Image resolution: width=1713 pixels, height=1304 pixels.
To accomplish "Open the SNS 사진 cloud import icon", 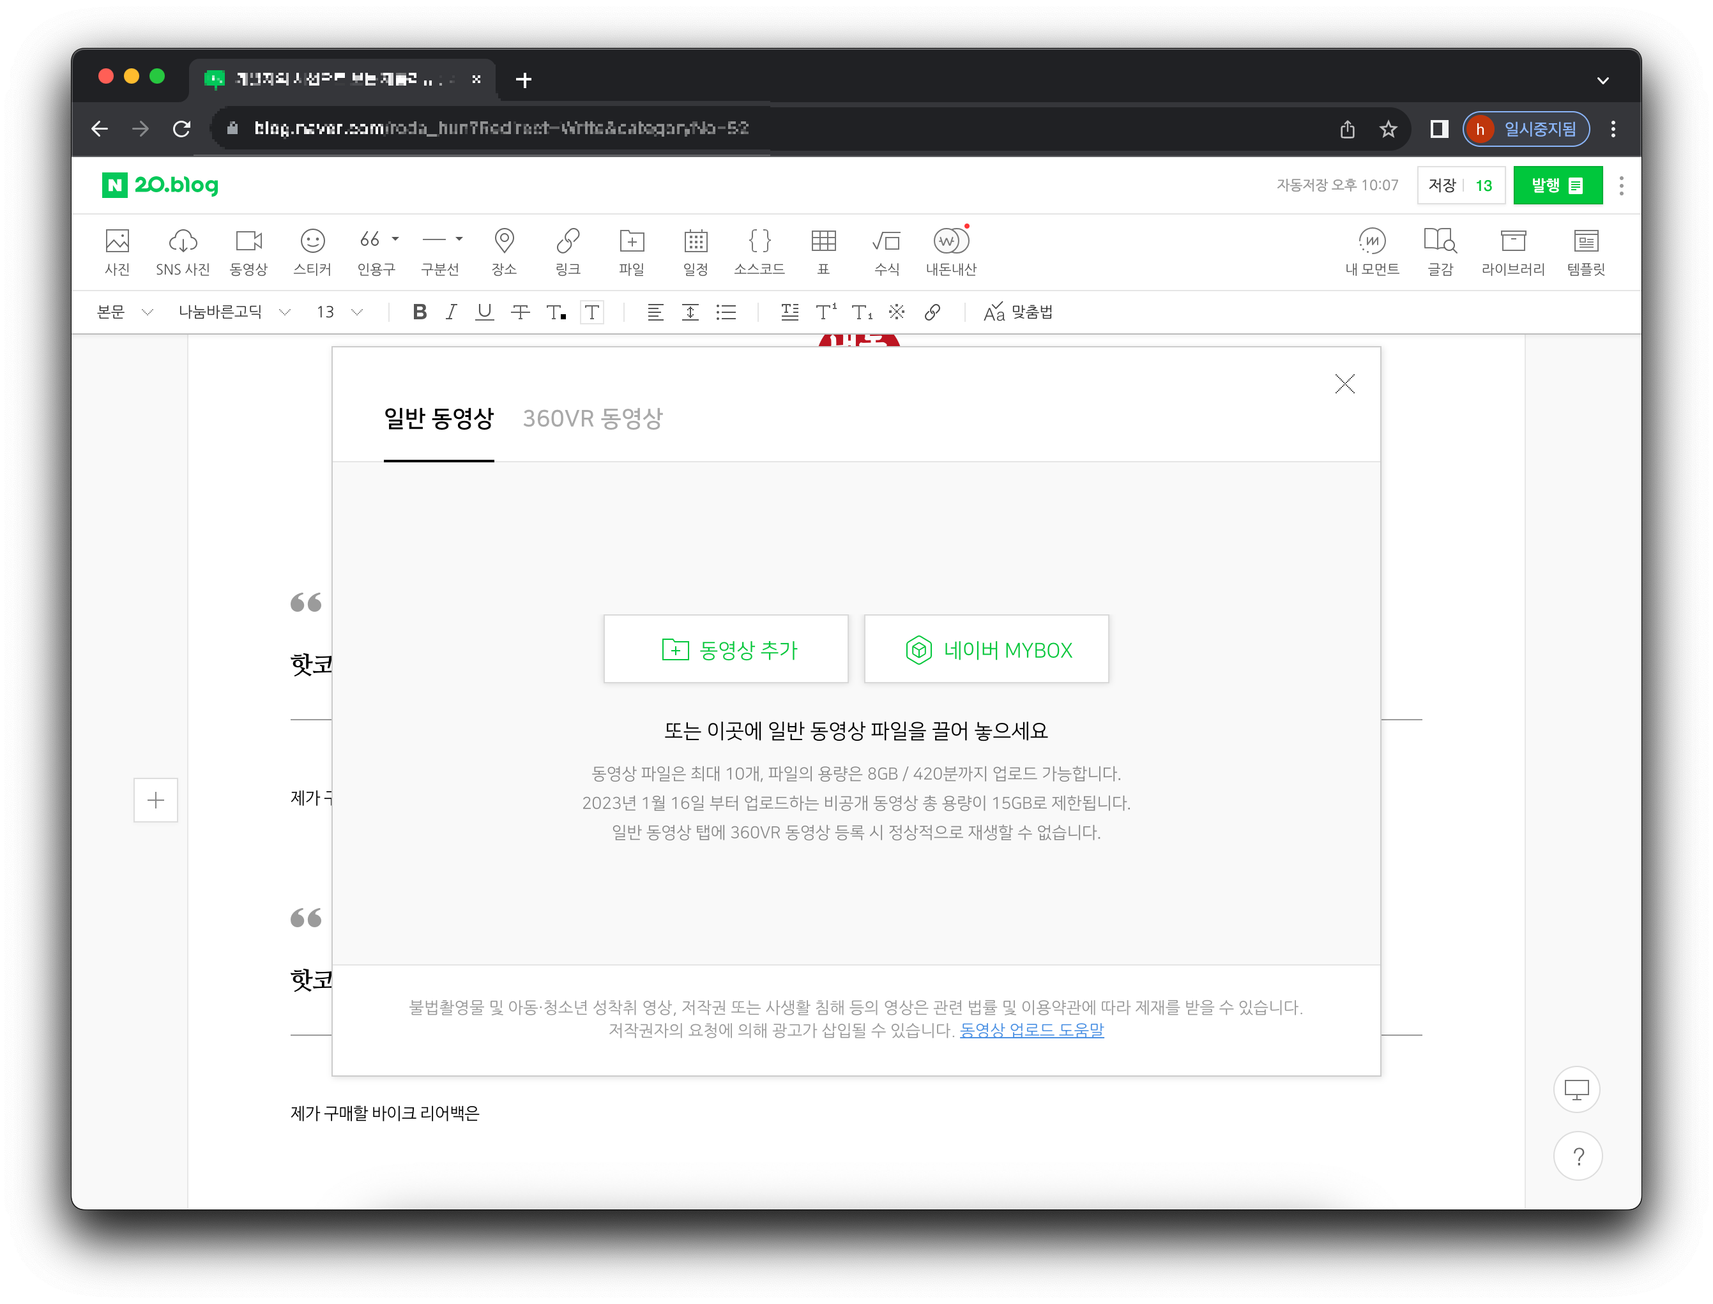I will (x=183, y=252).
